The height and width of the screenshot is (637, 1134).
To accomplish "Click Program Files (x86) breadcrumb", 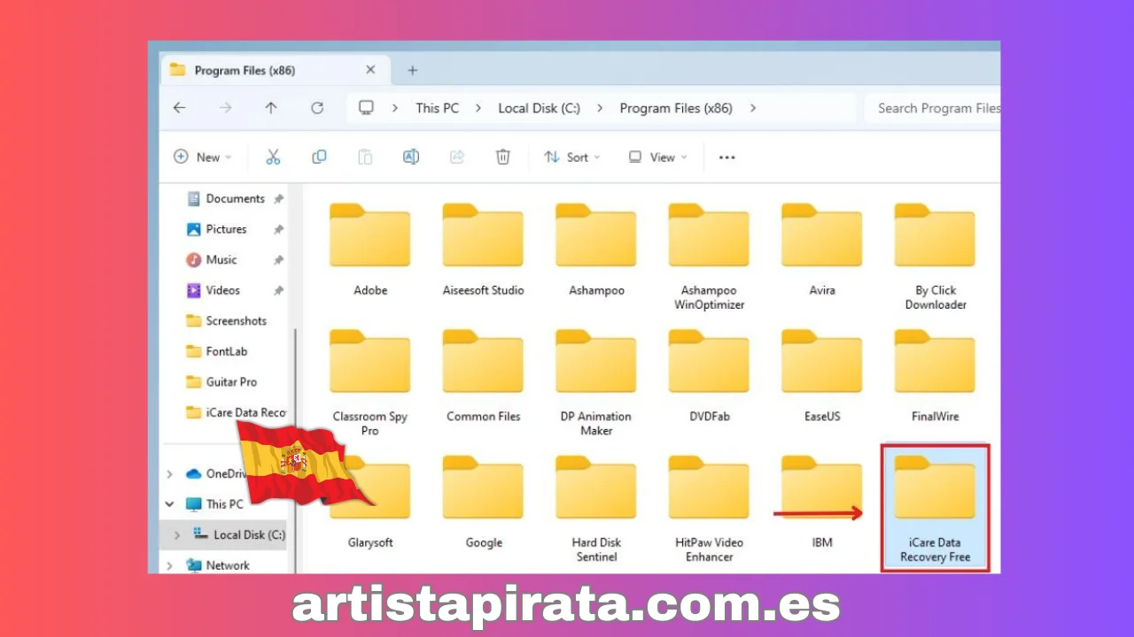I will pyautogui.click(x=676, y=108).
